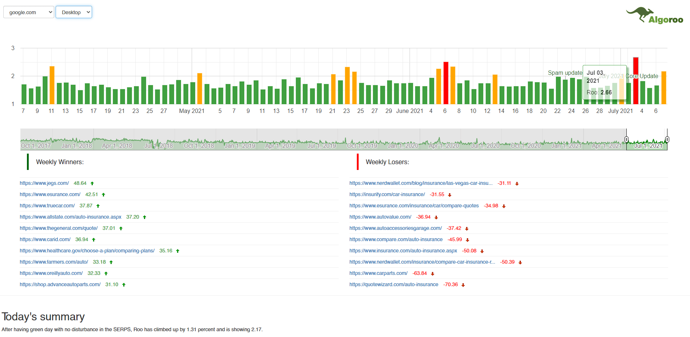Open the autoaccessoriesgarage.com link

396,228
